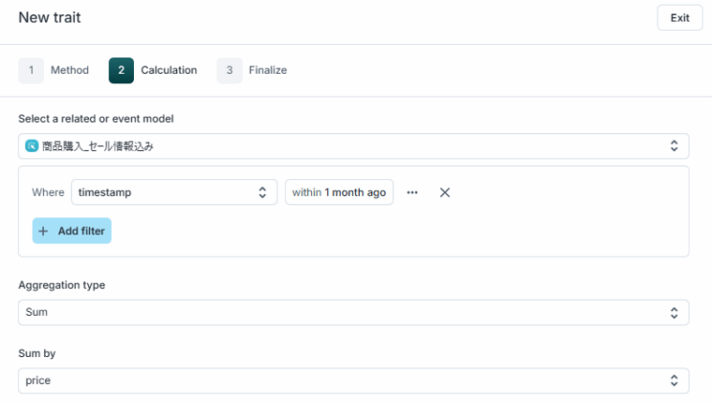Image resolution: width=712 pixels, height=402 pixels.
Task: Expand the Aggregation type Sum dropdown
Action: tap(354, 313)
